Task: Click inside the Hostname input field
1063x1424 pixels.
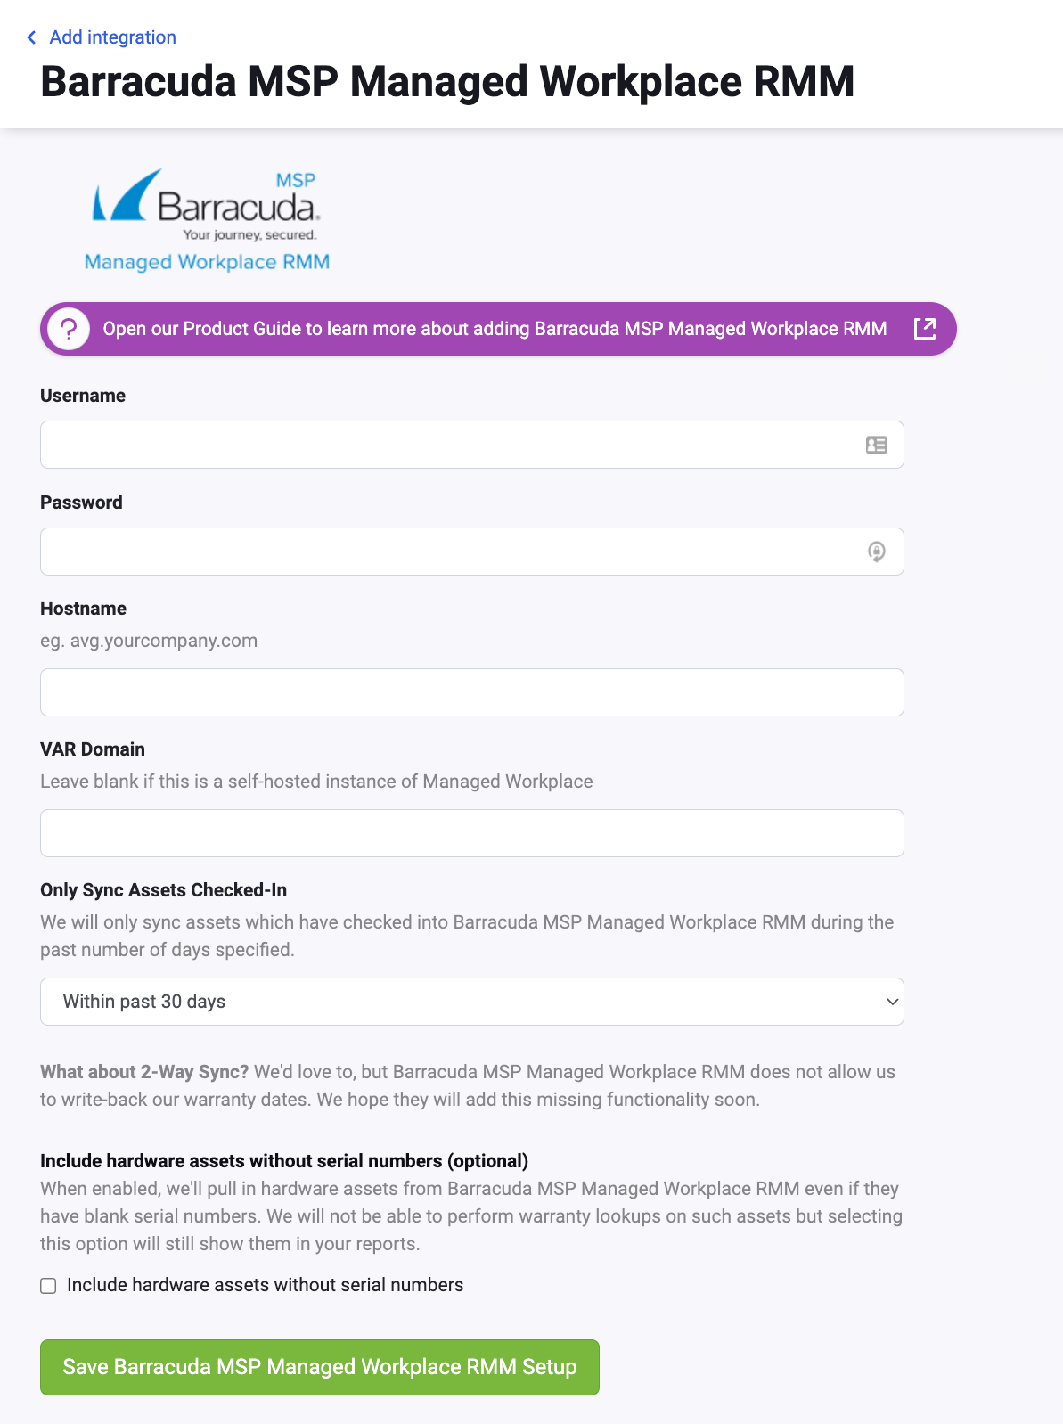Action: [471, 692]
